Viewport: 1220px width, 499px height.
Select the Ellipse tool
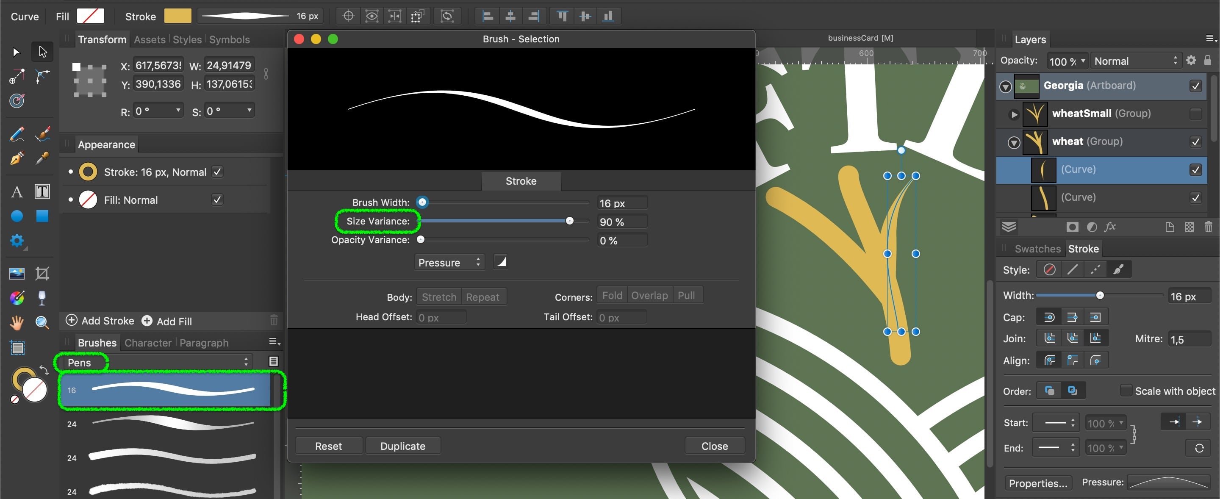tap(17, 216)
